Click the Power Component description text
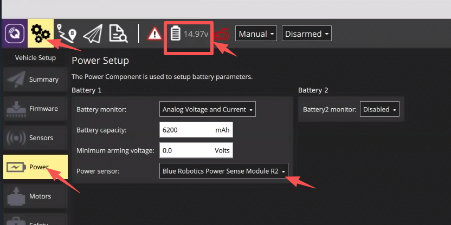The height and width of the screenshot is (225, 451). pyautogui.click(x=162, y=77)
